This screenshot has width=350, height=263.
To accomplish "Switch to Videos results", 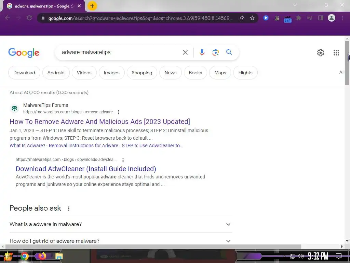I will 84,73.
